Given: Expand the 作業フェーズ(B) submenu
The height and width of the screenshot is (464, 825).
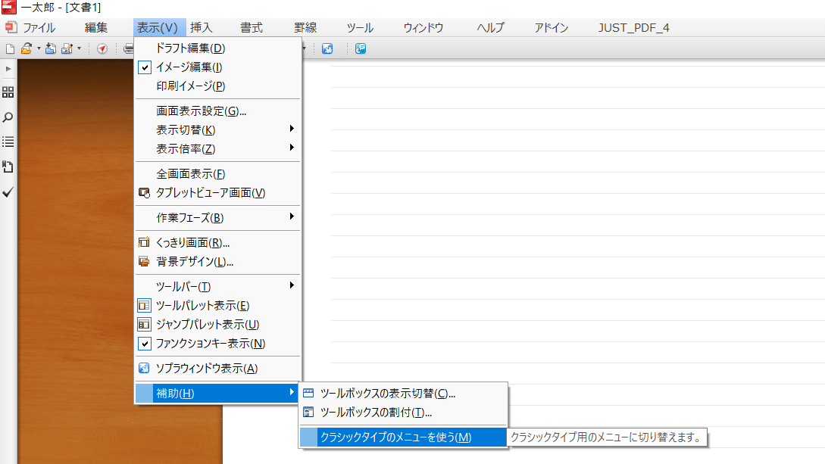Looking at the screenshot, I should (217, 218).
